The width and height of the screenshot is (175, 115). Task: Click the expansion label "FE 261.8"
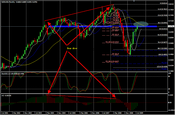coord(115,54)
